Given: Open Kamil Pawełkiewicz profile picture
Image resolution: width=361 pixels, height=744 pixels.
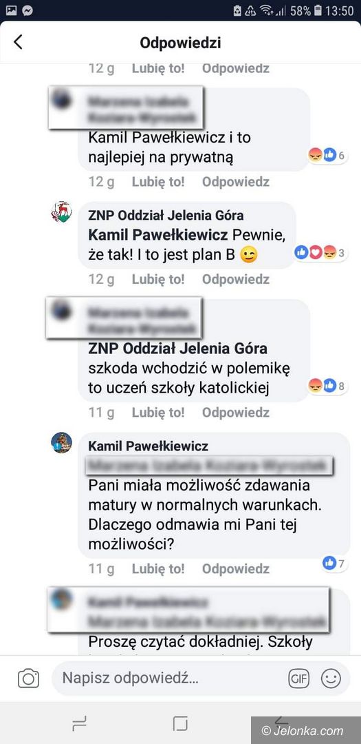Looking at the screenshot, I should pos(62,443).
